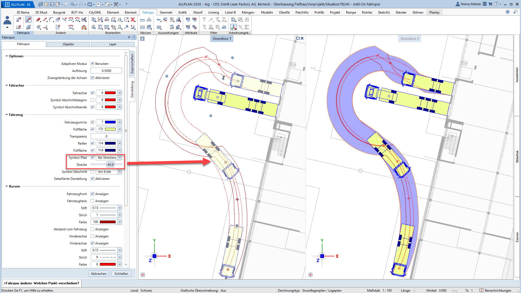Click the paint brush format icon in Ändern
This screenshot has width=521, height=293.
pyautogui.click(x=38, y=27)
